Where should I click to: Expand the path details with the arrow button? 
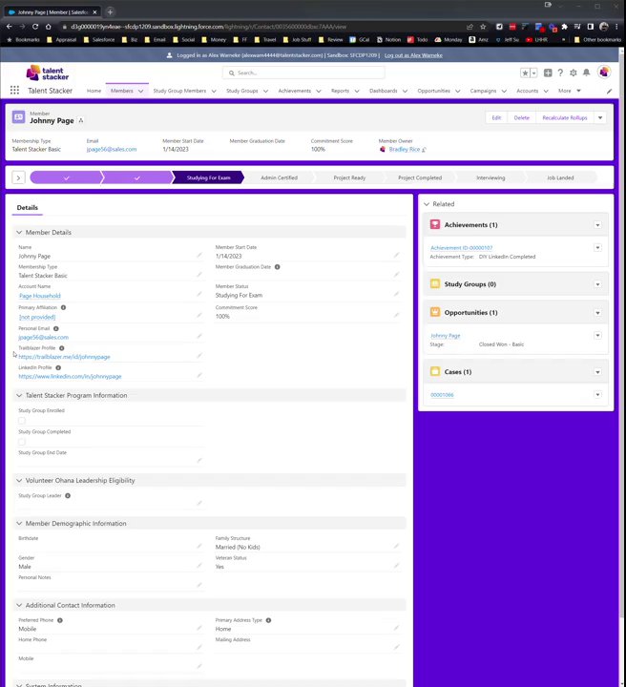point(18,177)
